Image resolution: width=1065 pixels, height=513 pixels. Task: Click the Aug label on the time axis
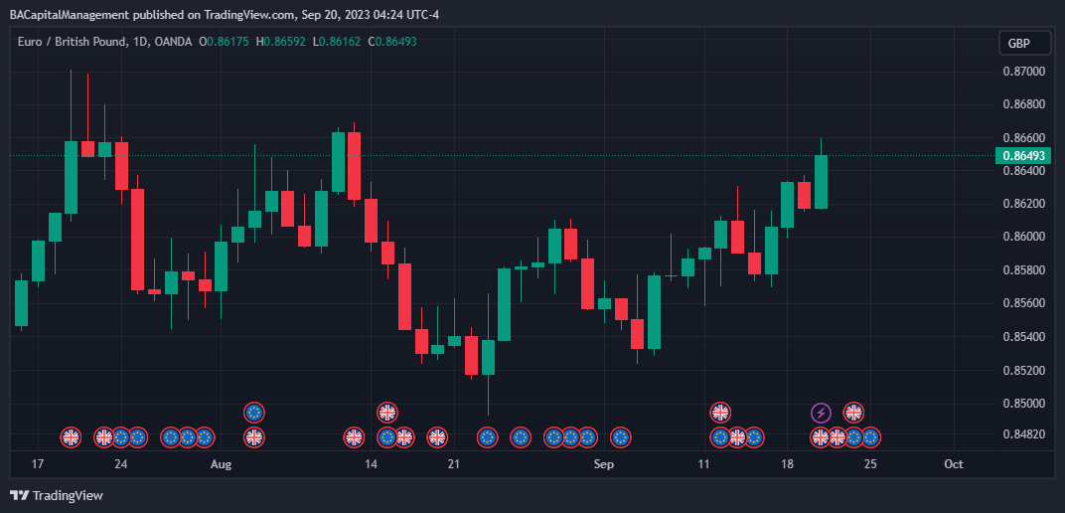pyautogui.click(x=221, y=464)
